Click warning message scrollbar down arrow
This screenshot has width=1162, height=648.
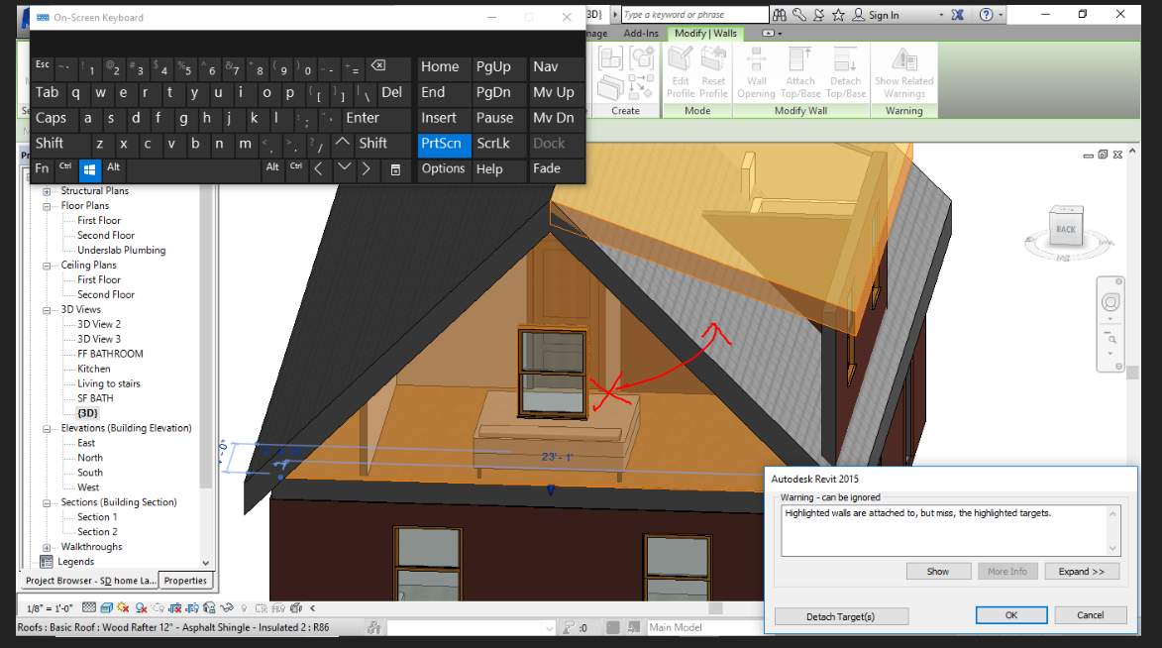coord(1112,549)
